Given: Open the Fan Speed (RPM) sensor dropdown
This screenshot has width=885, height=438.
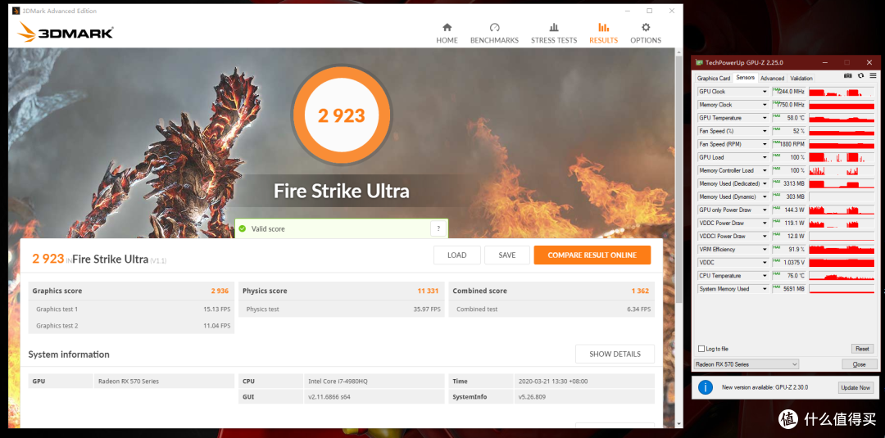Looking at the screenshot, I should click(765, 144).
